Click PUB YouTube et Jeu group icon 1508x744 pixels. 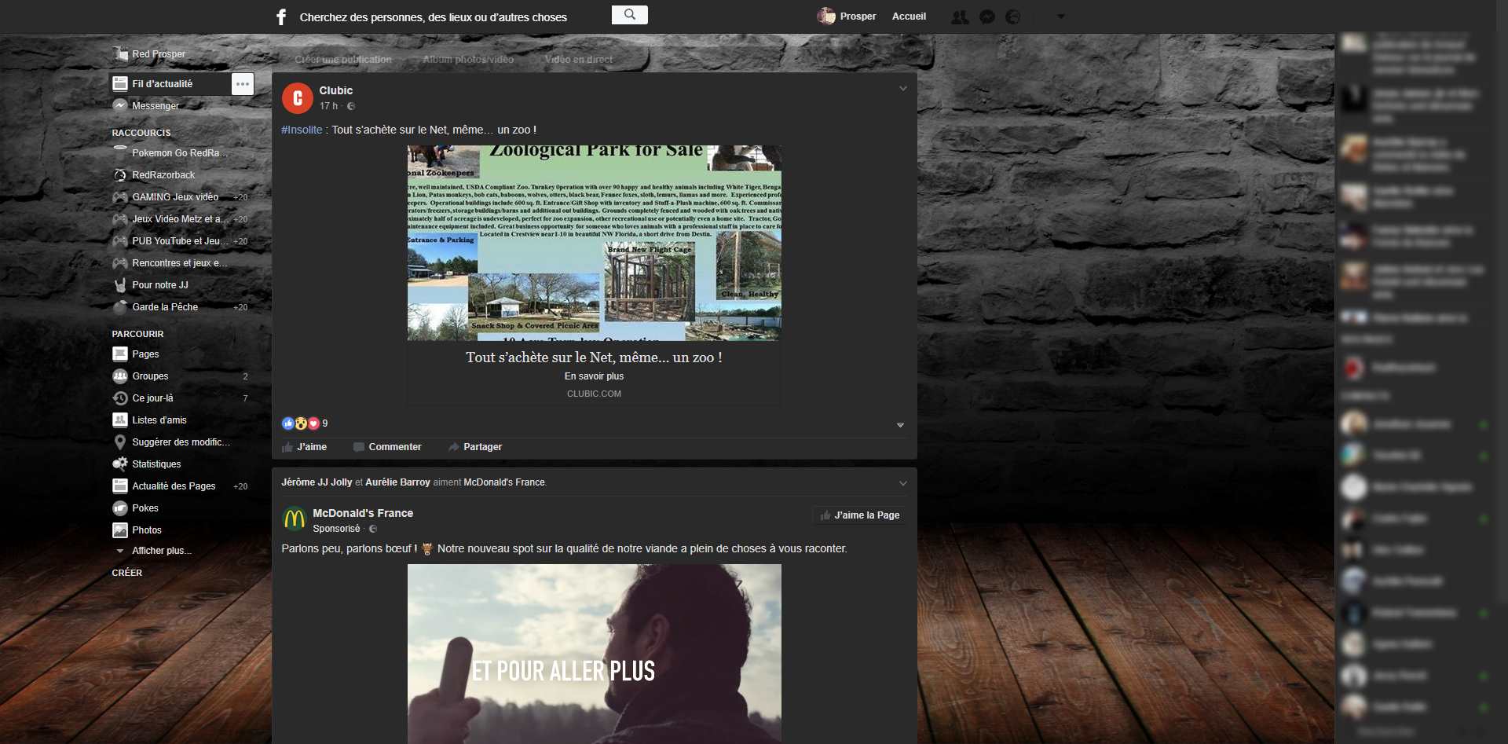[x=120, y=241]
